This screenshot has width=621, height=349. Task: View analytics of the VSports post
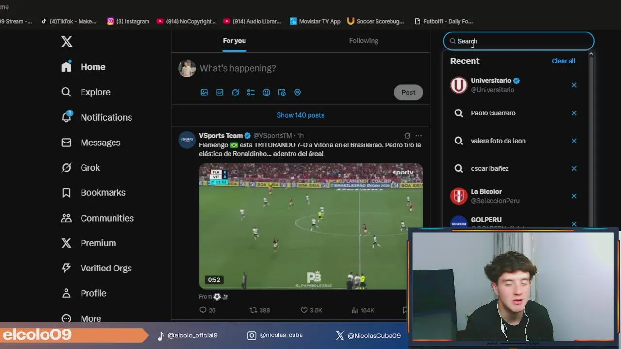(362, 310)
